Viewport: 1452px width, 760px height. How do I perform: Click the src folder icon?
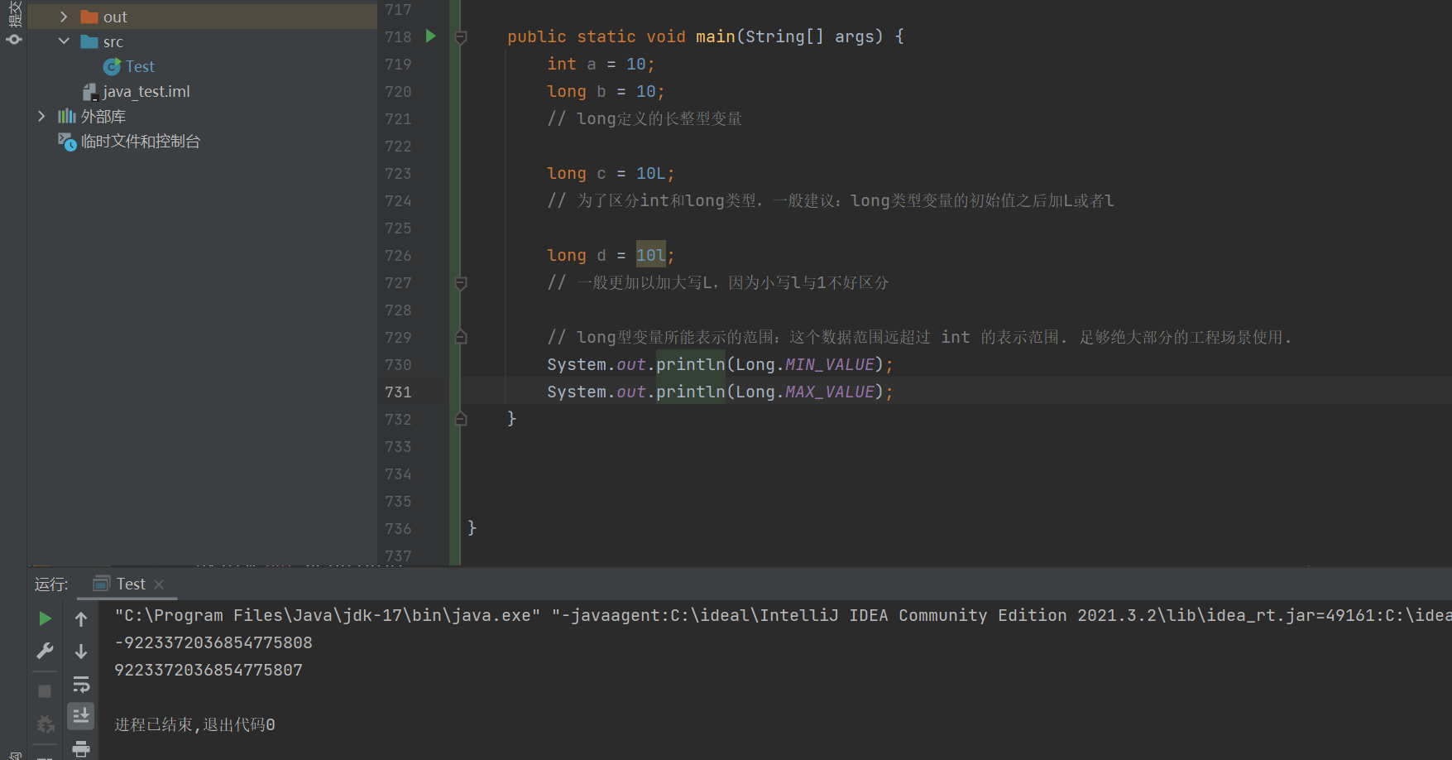(89, 41)
